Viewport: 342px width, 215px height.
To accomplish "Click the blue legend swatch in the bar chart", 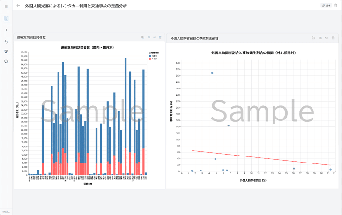I will 149,56.
